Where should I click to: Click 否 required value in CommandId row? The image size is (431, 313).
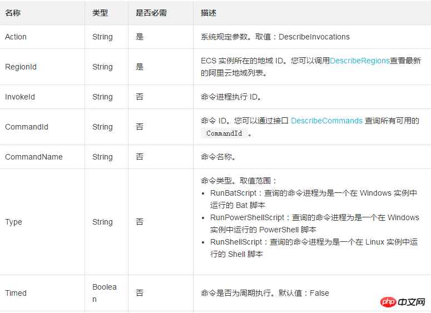click(140, 127)
